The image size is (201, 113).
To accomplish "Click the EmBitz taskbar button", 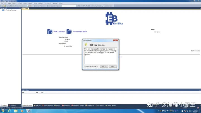I will click(x=28, y=111).
